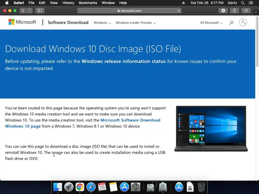Open the second App Store icon near Trash
The width and height of the screenshot is (259, 194).
click(179, 187)
